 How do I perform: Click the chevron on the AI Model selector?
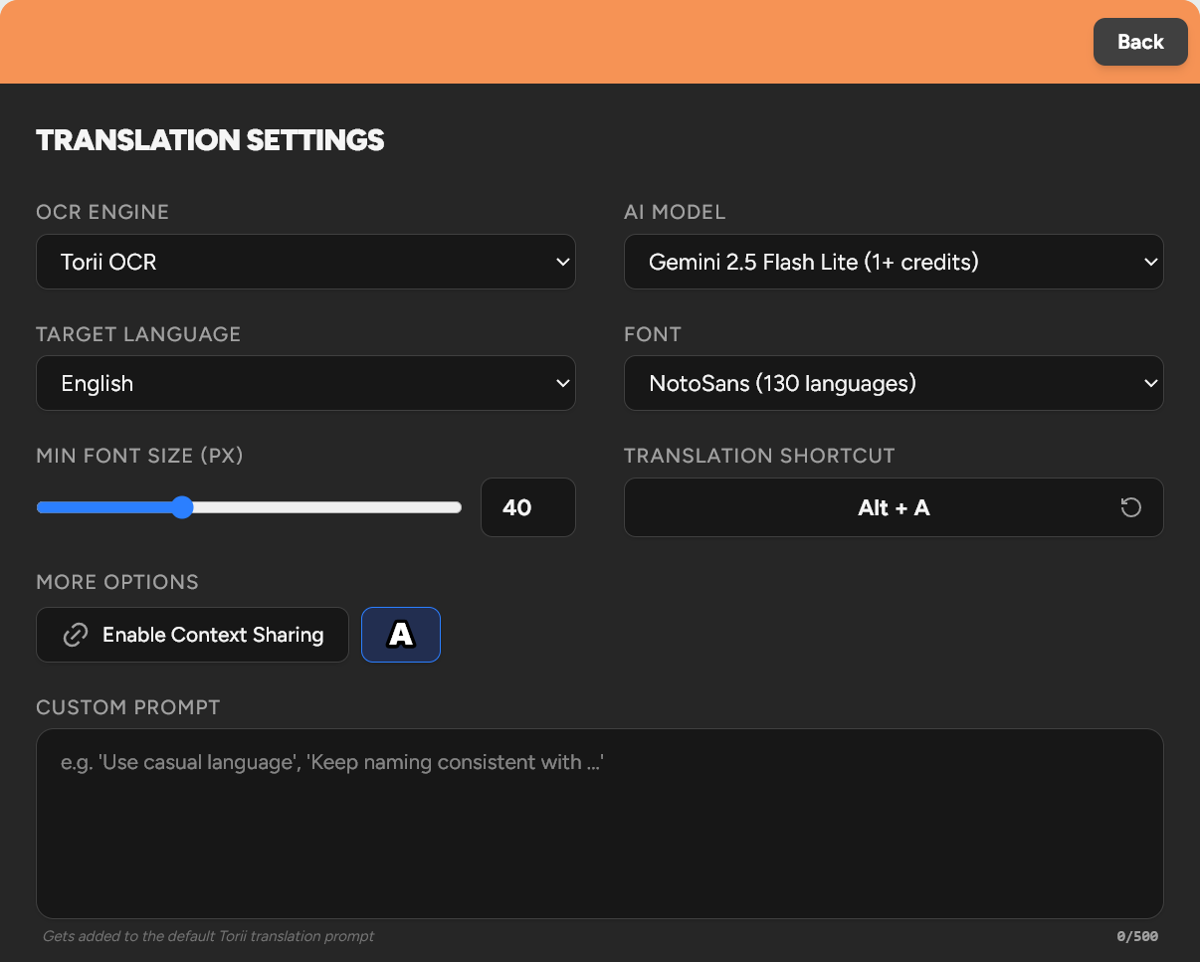coord(1151,262)
